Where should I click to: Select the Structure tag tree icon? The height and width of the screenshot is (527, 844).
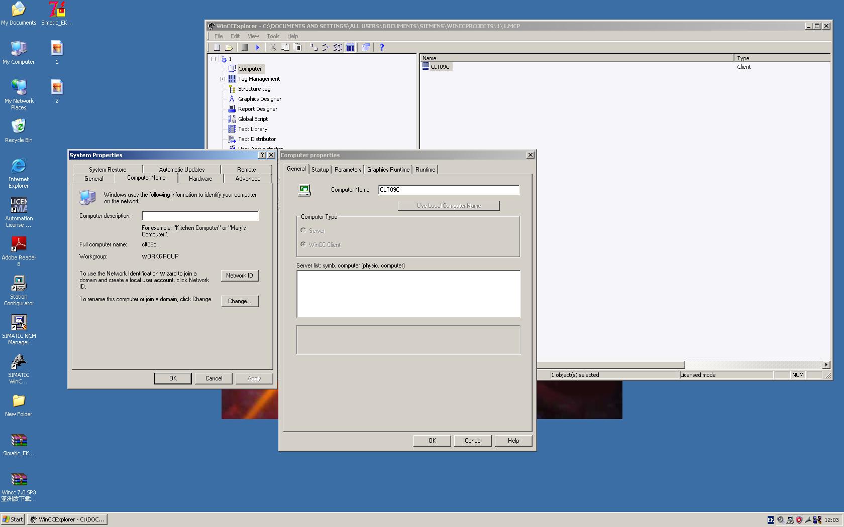click(x=232, y=89)
